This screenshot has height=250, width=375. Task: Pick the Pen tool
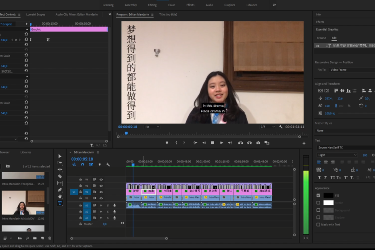60,190
